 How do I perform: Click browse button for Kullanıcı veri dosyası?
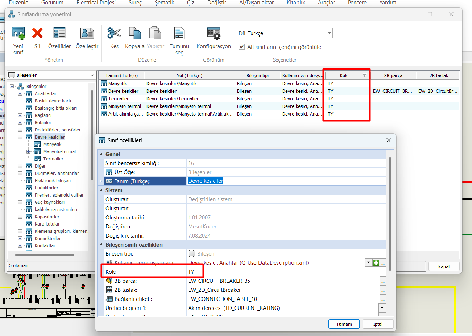[x=383, y=263]
